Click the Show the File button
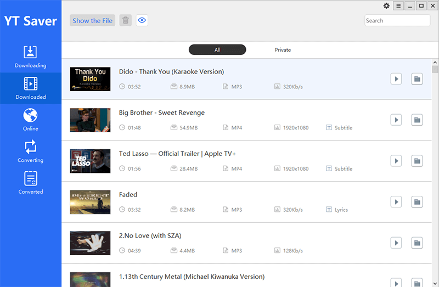 point(92,20)
